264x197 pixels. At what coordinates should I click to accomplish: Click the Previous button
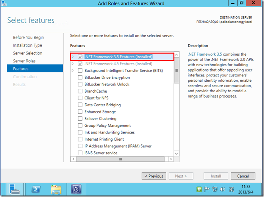point(154,176)
